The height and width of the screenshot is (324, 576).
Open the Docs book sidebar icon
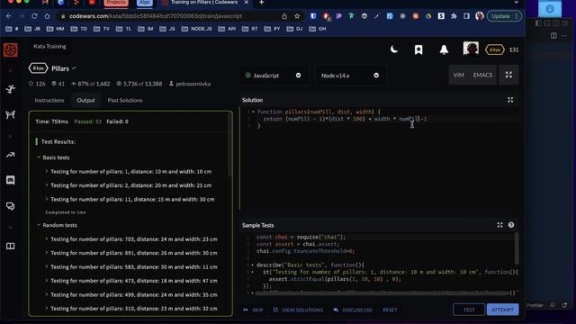(10, 246)
